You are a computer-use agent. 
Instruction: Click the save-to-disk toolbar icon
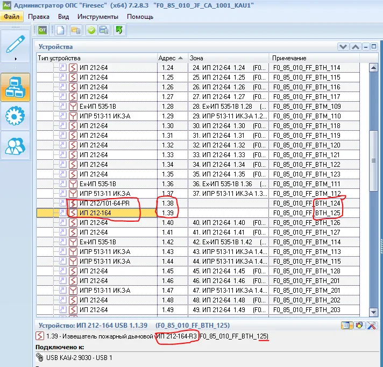pos(104,30)
